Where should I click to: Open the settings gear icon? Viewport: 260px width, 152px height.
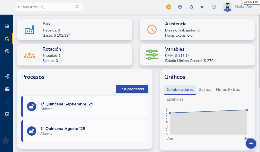click(x=180, y=7)
